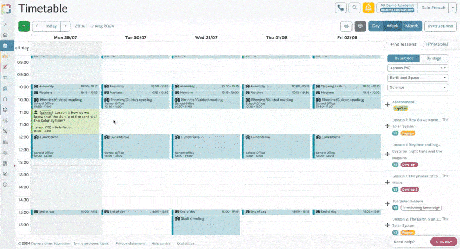Expand the Dale French user menu arrow

pyautogui.click(x=453, y=8)
